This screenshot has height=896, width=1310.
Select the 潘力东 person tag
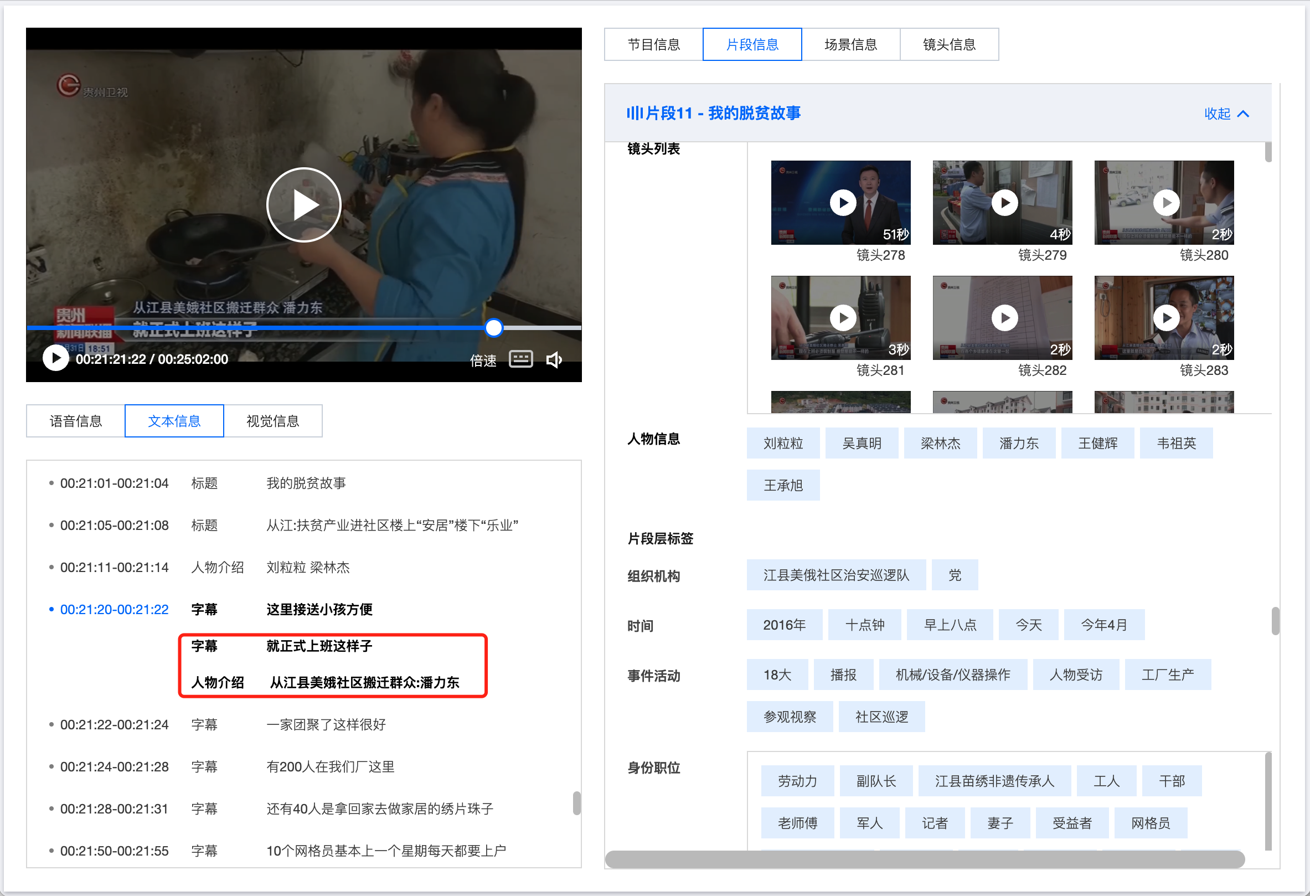[1019, 443]
